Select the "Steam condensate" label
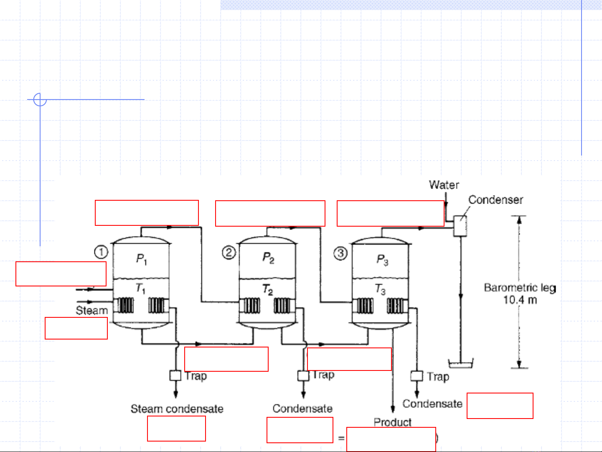The width and height of the screenshot is (602, 452). [177, 409]
